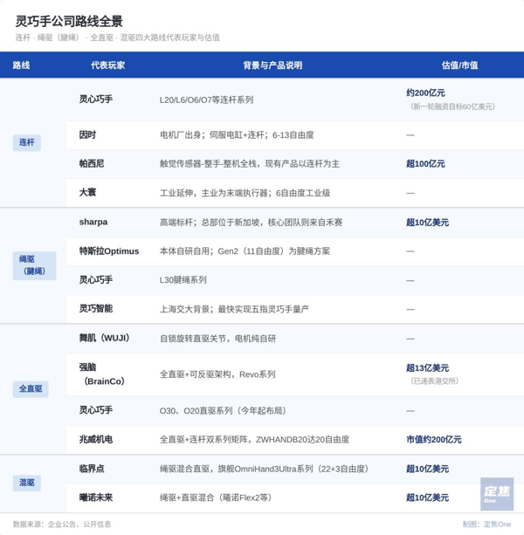This screenshot has width=524, height=535.
Task: Select 灵心巧手 beside L30腱绳系列
Action: pyautogui.click(x=95, y=280)
